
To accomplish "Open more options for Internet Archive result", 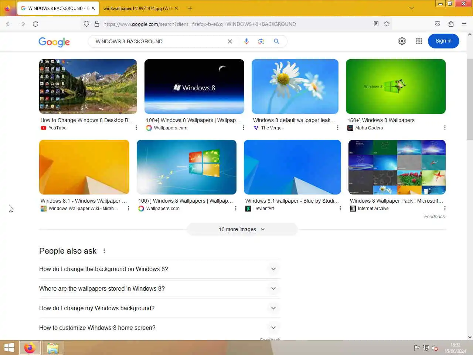I will click(x=445, y=208).
